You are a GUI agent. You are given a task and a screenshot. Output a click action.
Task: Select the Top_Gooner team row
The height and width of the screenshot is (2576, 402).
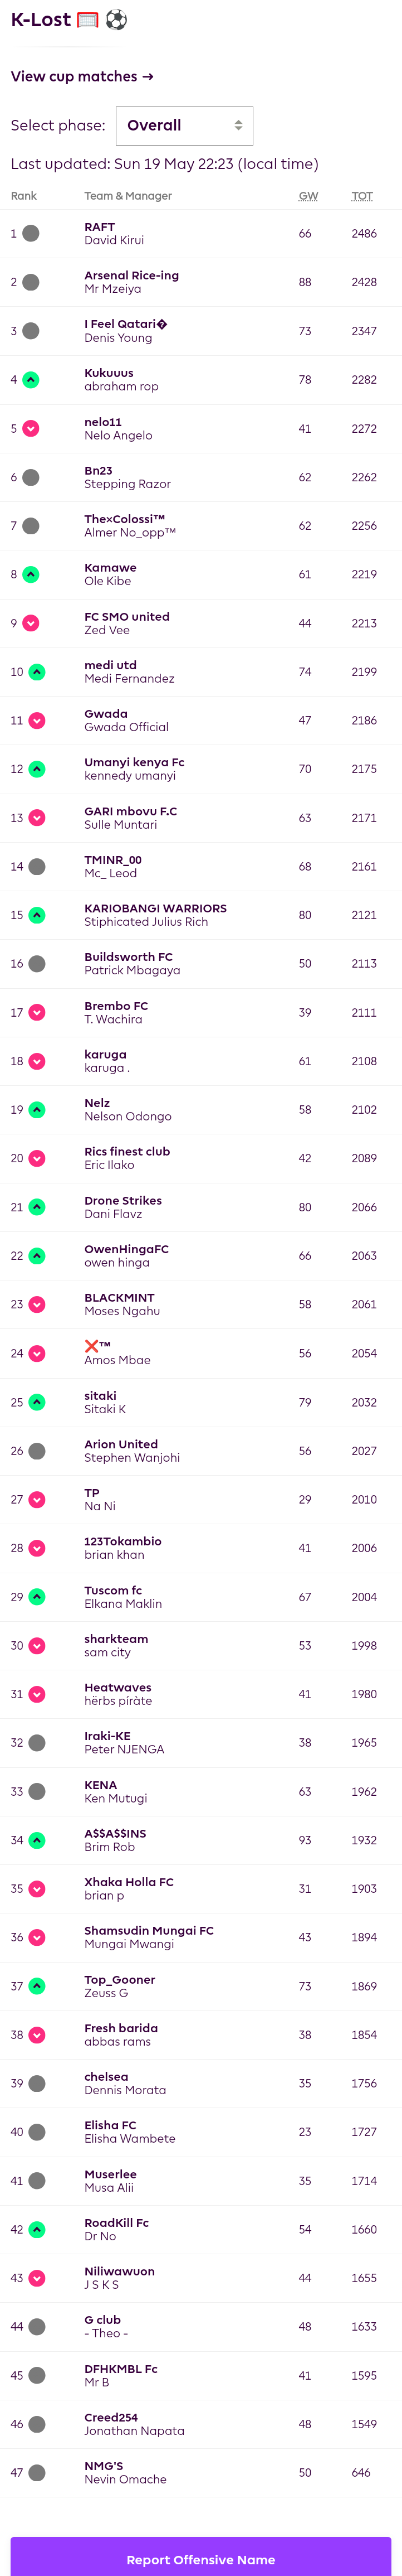tap(200, 1986)
